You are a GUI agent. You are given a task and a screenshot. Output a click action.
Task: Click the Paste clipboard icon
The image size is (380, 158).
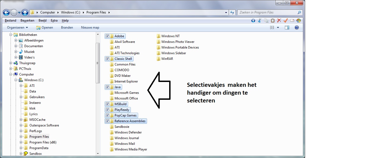[x=273, y=20]
